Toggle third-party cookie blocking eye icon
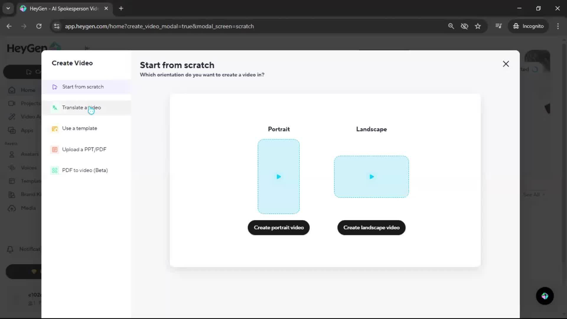 pos(464,26)
